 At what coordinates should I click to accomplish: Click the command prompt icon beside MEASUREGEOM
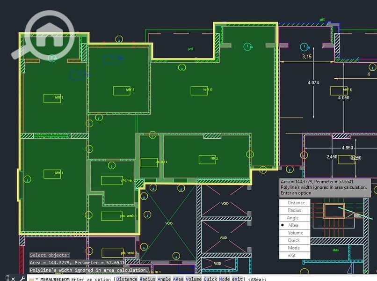pos(31,279)
